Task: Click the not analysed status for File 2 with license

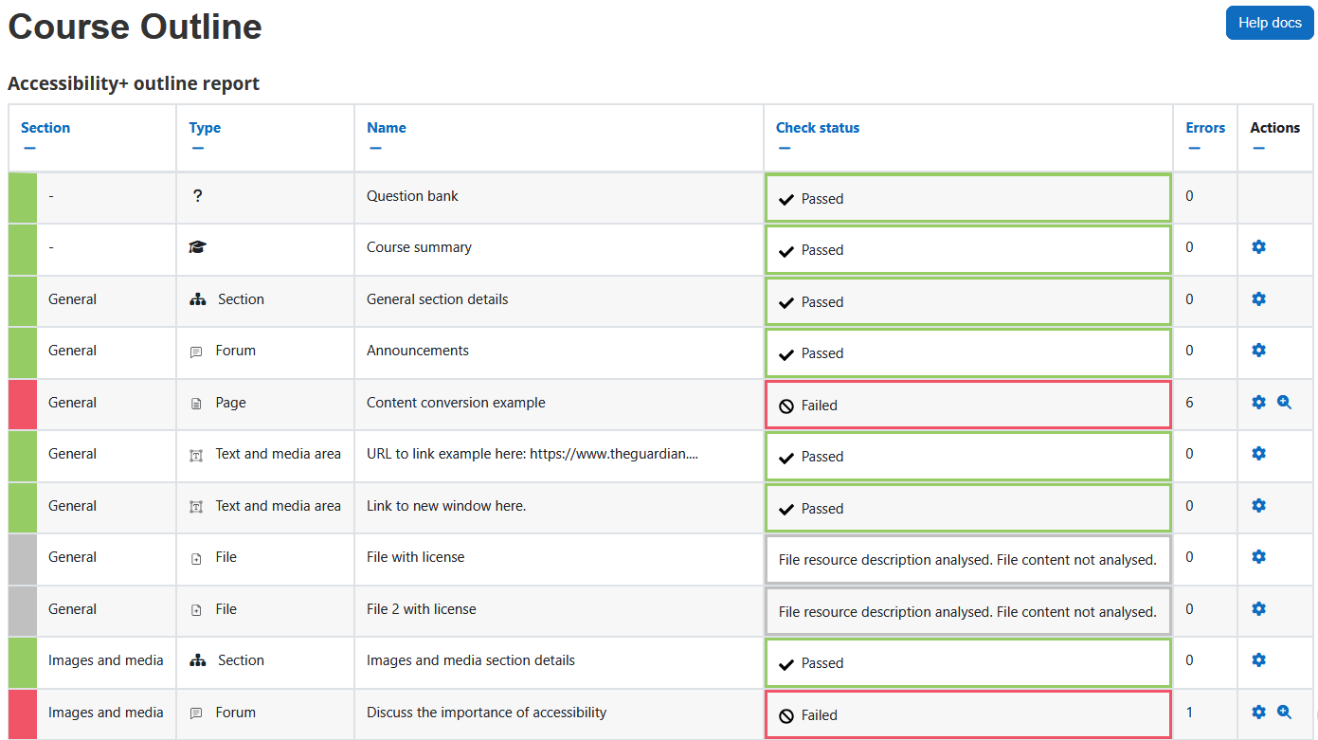Action: pyautogui.click(x=968, y=612)
